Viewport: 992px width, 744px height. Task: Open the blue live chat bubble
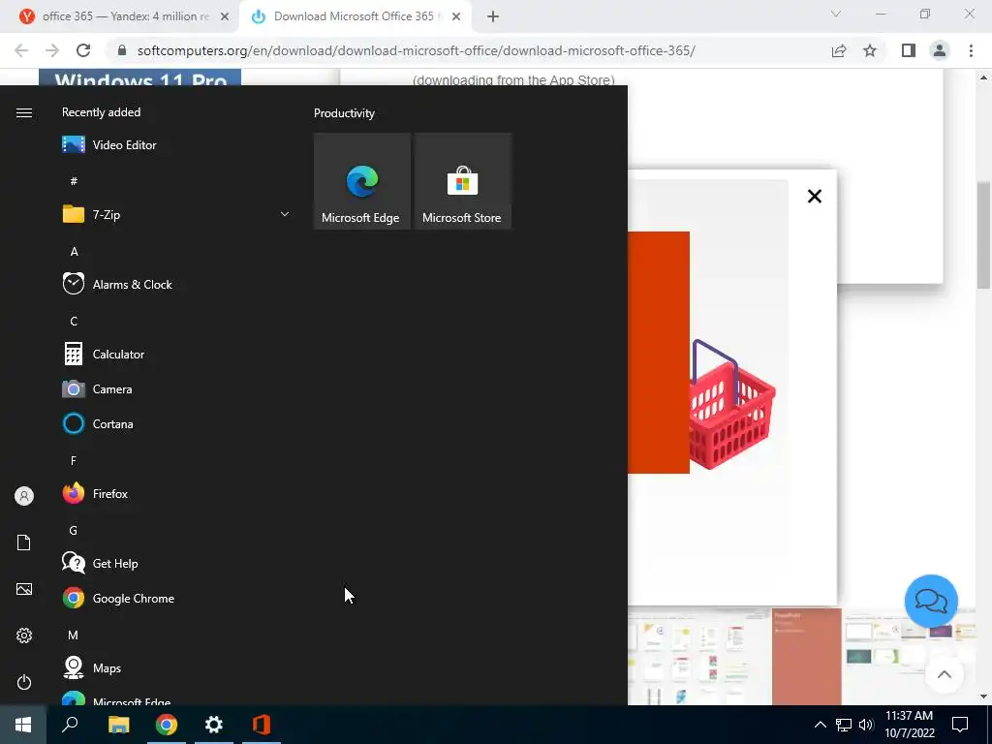pos(931,601)
